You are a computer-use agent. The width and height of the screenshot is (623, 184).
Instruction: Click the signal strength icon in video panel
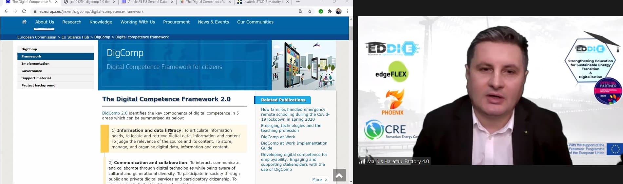pyautogui.click(x=362, y=161)
